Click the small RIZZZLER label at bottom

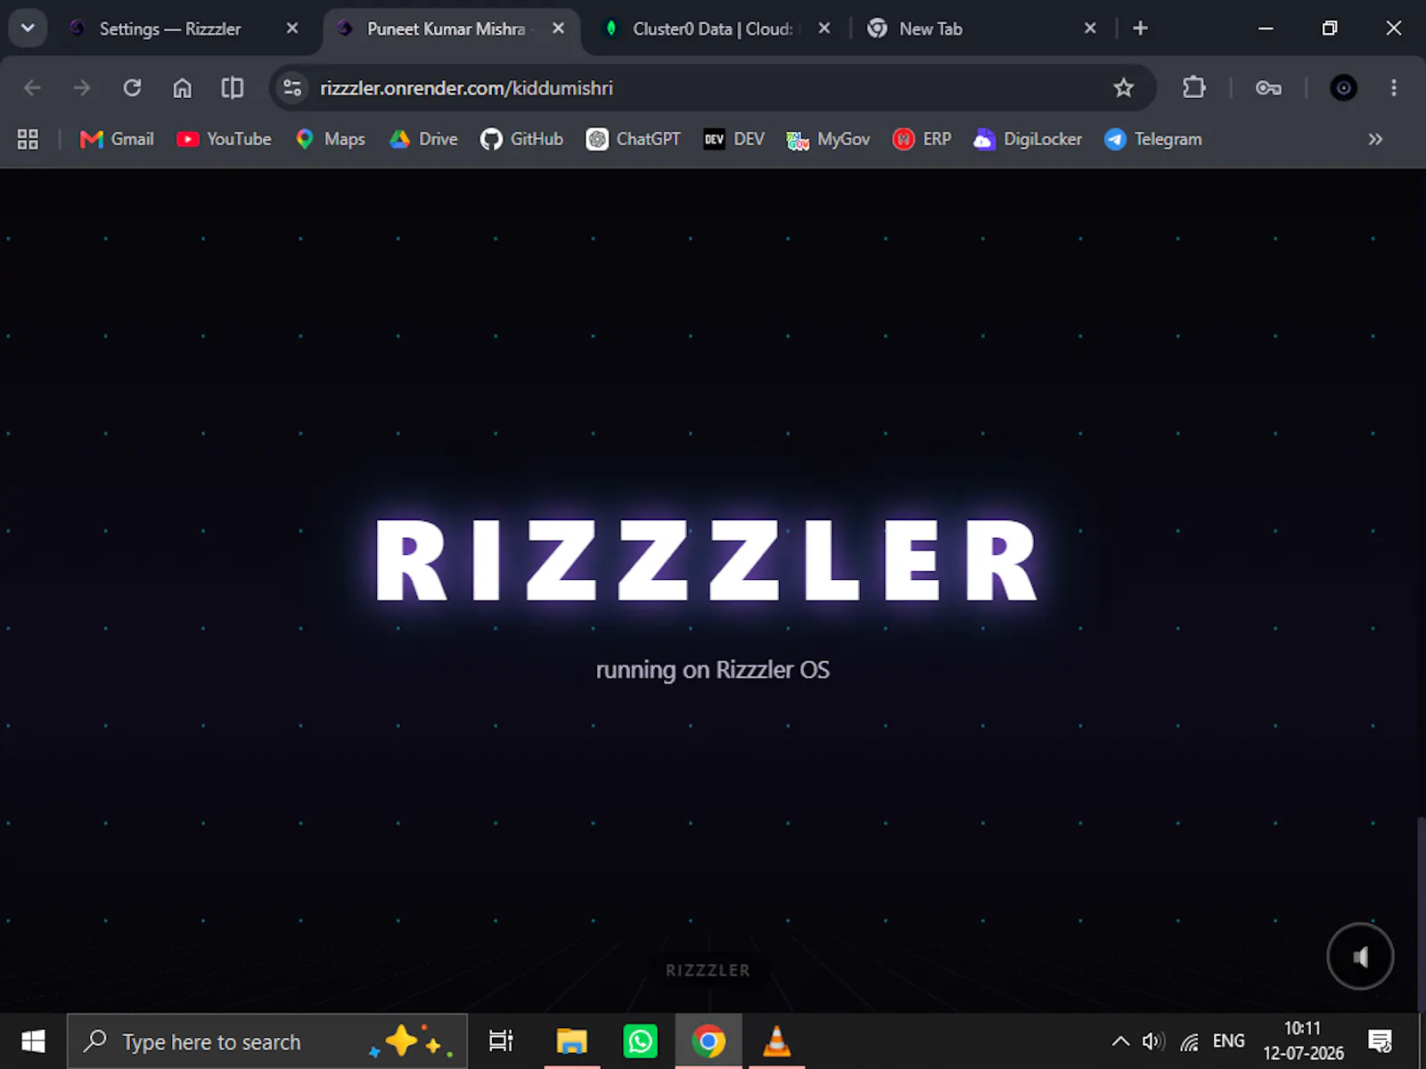pyautogui.click(x=708, y=970)
